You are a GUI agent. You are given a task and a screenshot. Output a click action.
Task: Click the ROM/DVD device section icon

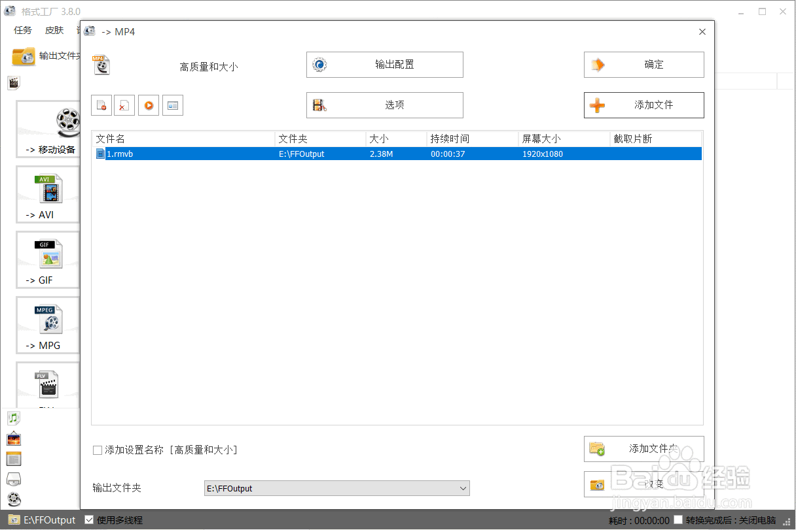(14, 479)
